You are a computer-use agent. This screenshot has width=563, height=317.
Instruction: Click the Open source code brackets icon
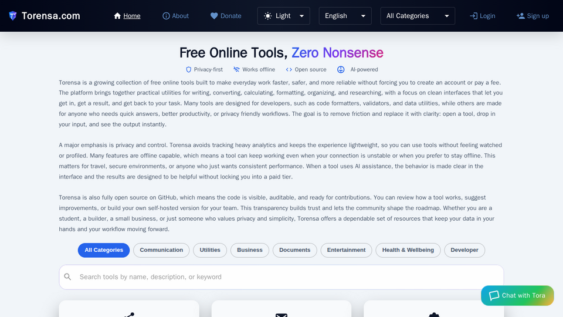click(289, 70)
